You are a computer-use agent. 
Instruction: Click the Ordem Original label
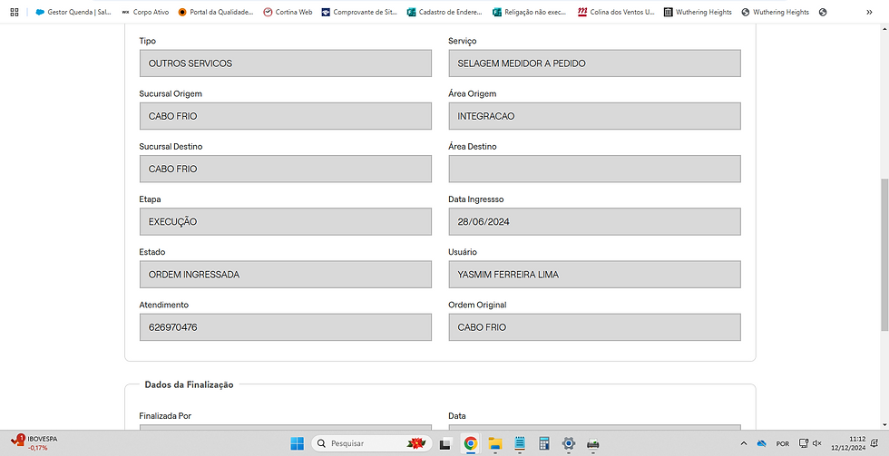pos(477,305)
